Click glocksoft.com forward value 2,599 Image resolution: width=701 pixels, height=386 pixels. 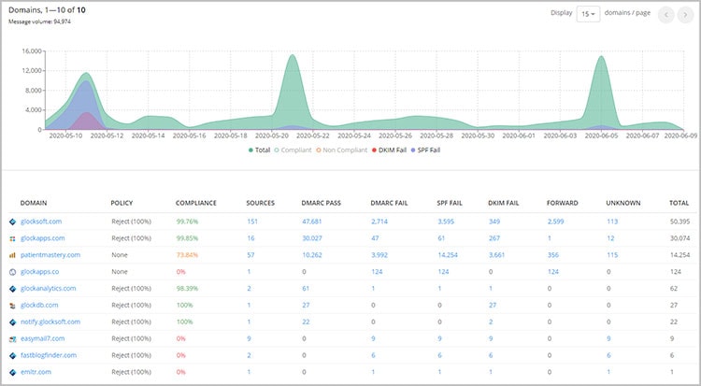pyautogui.click(x=555, y=222)
